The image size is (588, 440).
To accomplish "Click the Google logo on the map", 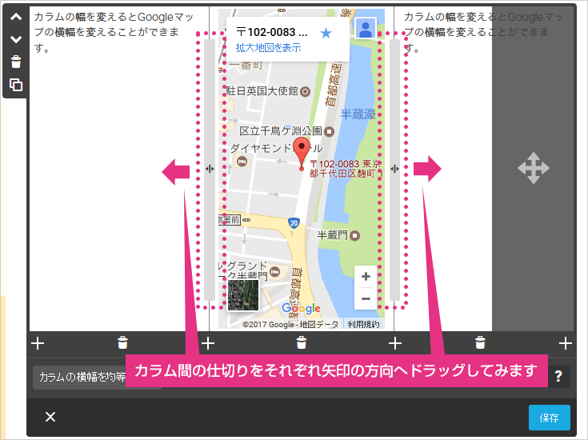I will tap(301, 308).
